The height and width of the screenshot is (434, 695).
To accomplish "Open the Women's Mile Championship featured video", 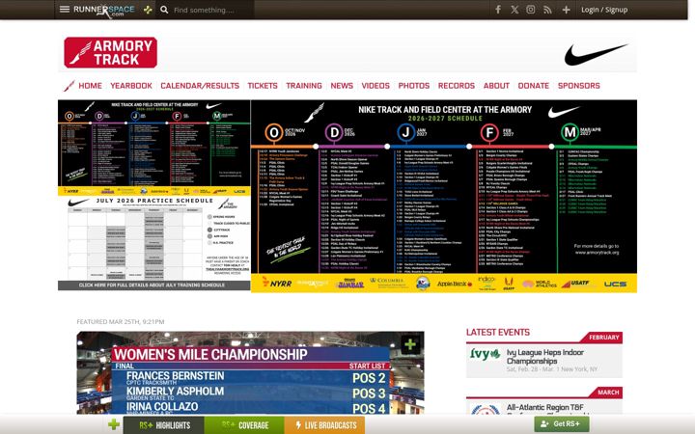I will [250, 373].
